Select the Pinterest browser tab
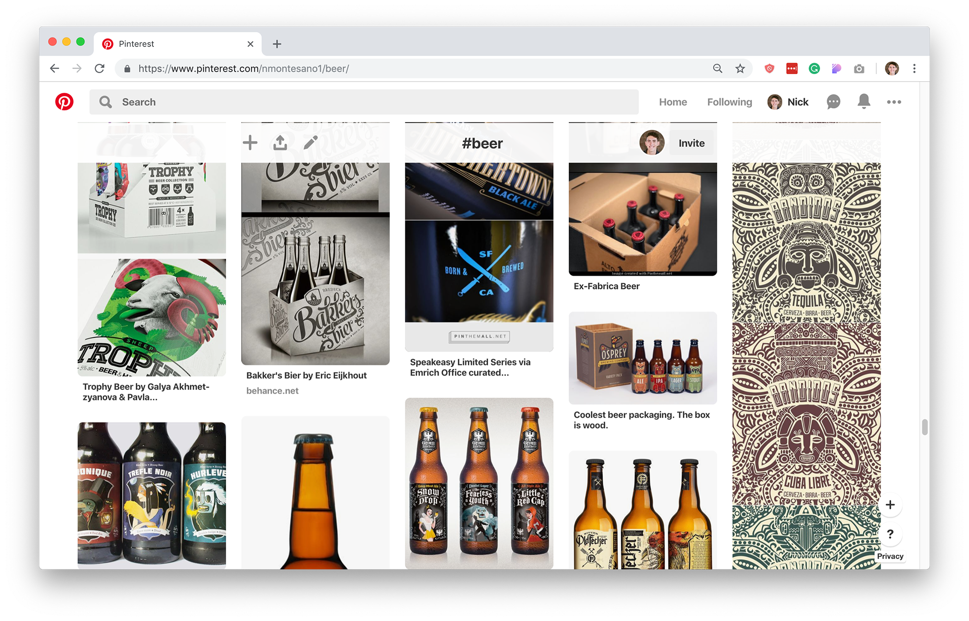The height and width of the screenshot is (621, 969). point(178,44)
